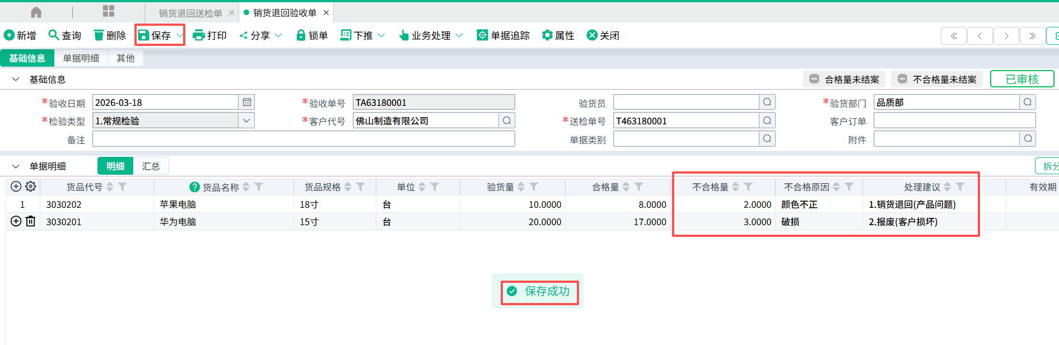Viewport: 1059px width, 345px height.
Task: Collapse the 基础信息 section
Action: point(16,80)
